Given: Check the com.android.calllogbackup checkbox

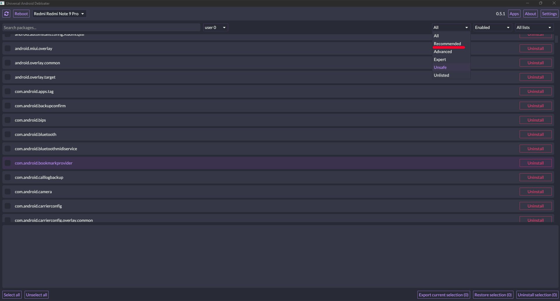Looking at the screenshot, I should (8, 177).
